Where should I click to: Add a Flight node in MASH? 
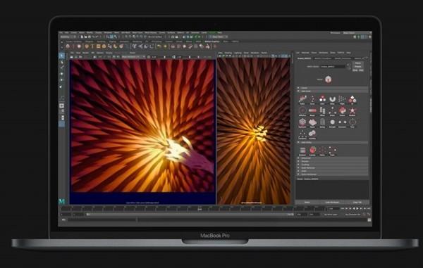click(342, 99)
